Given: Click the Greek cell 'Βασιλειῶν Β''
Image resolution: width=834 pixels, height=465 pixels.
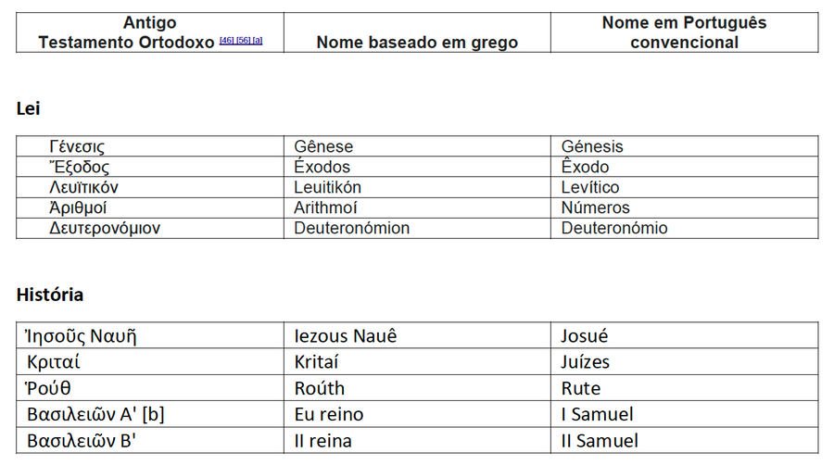Looking at the screenshot, I should (x=150, y=441).
